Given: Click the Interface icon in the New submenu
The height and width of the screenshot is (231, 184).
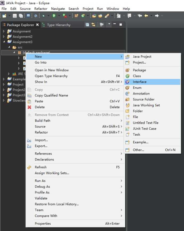Looking at the screenshot, I should tap(128, 82).
